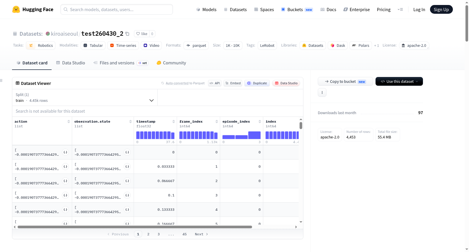Select the apache-2.0 license tag
The image size is (469, 252).
coord(414,45)
